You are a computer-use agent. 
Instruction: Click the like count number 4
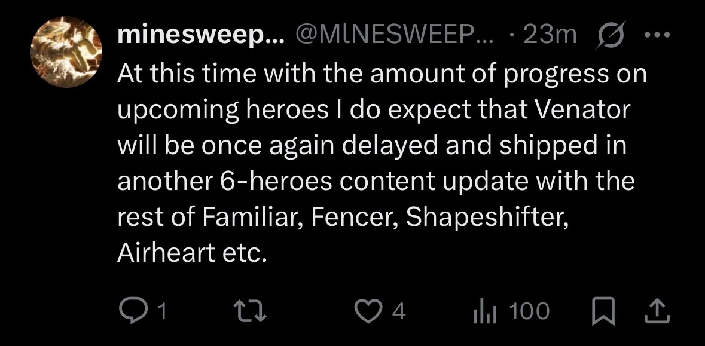(399, 311)
